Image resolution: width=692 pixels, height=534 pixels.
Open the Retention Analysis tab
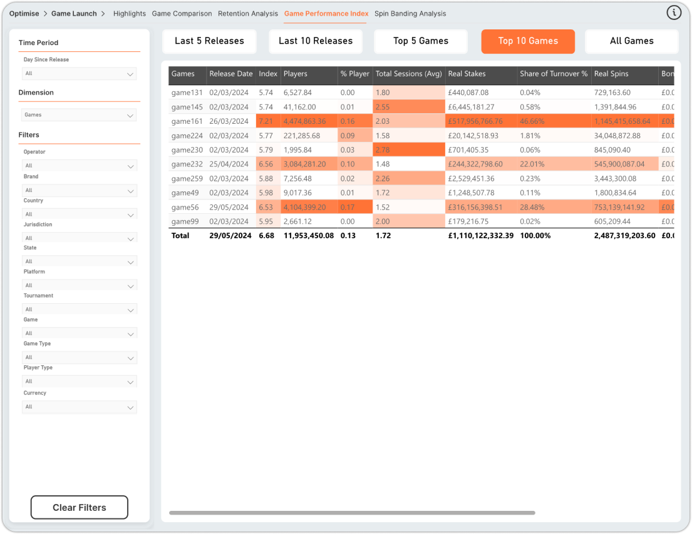[x=247, y=14]
